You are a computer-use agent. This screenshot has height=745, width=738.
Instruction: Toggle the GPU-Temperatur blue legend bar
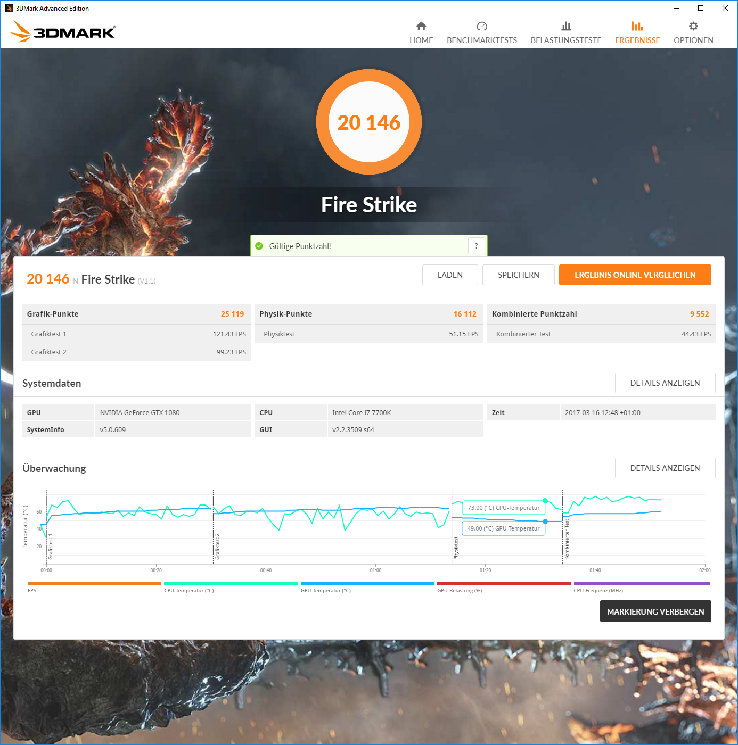coord(367,584)
